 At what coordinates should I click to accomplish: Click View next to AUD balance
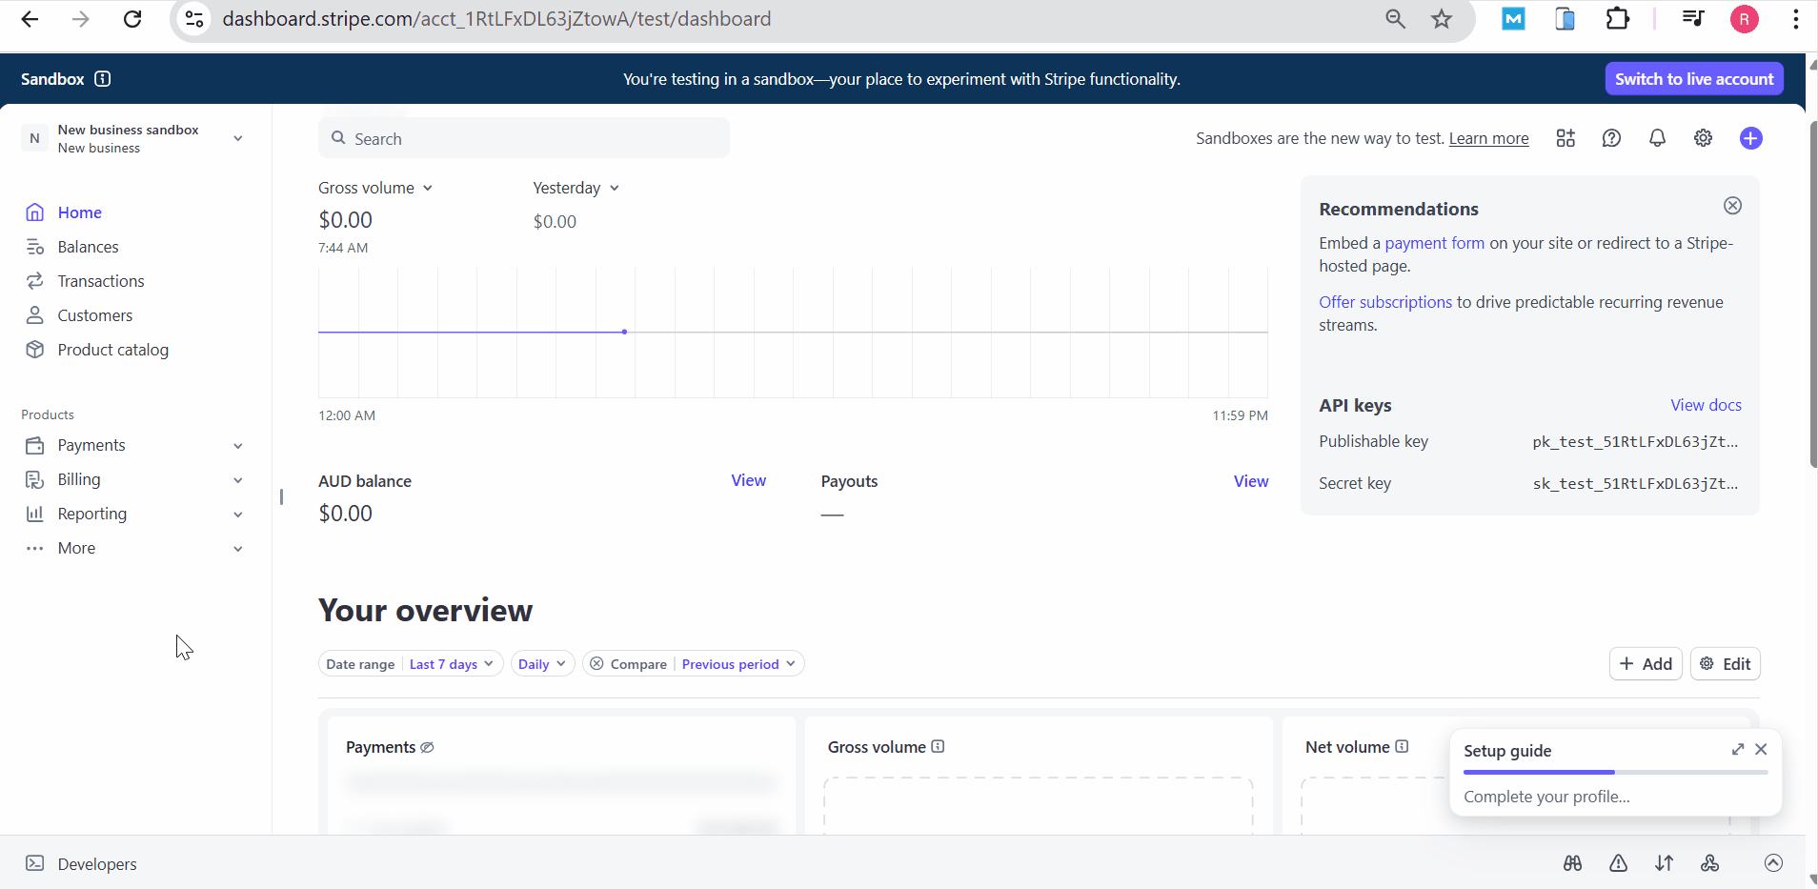(x=748, y=481)
